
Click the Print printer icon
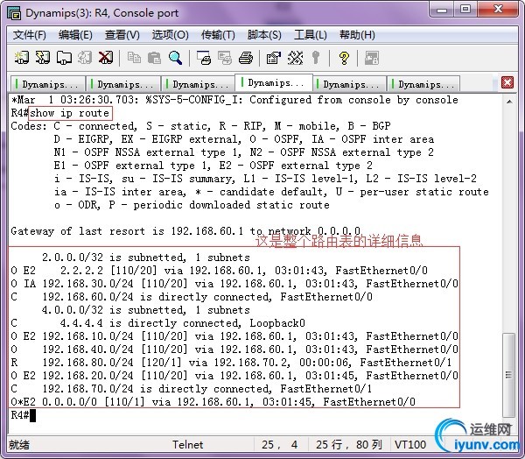point(246,58)
